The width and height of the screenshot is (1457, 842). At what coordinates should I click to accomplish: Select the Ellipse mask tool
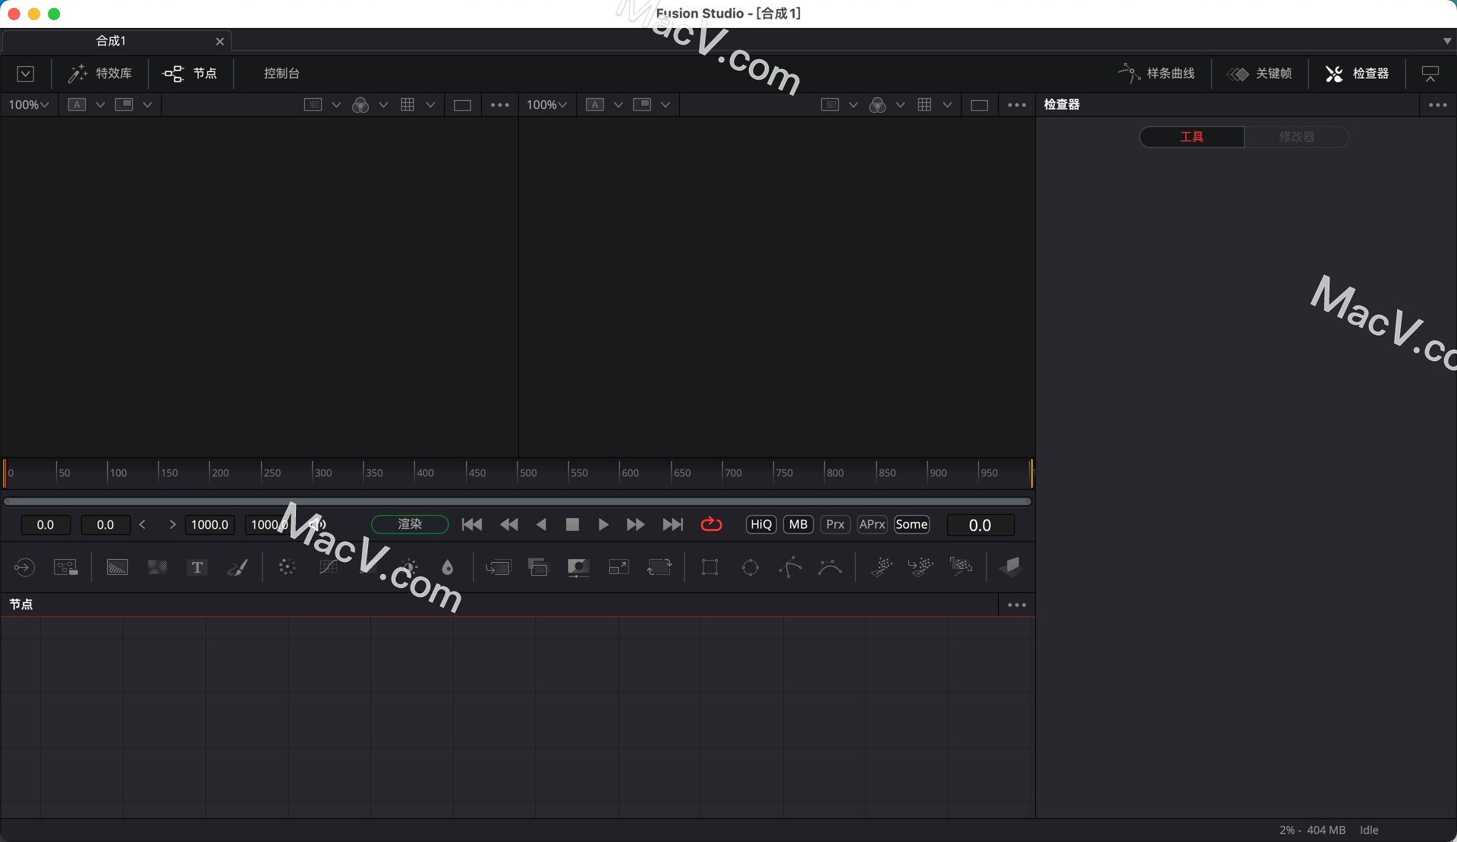click(x=751, y=567)
